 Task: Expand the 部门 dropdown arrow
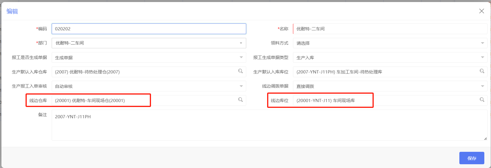click(x=241, y=43)
